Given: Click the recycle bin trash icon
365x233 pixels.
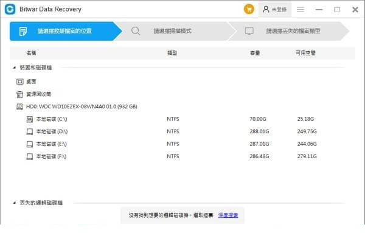Looking at the screenshot, I should (x=20, y=94).
